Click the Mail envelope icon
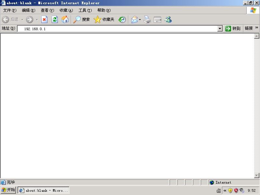 135,19
